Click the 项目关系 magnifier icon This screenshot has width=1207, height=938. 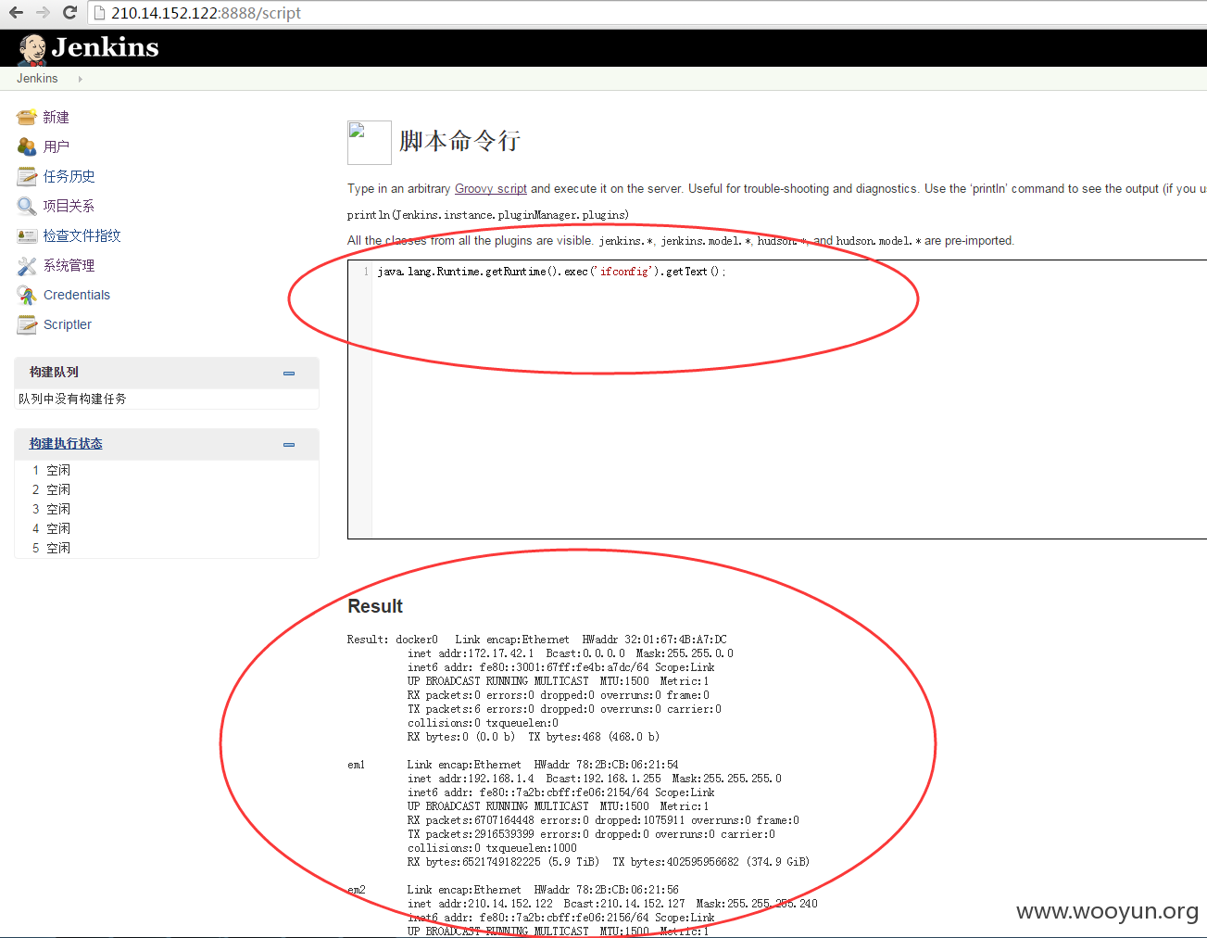pyautogui.click(x=26, y=206)
